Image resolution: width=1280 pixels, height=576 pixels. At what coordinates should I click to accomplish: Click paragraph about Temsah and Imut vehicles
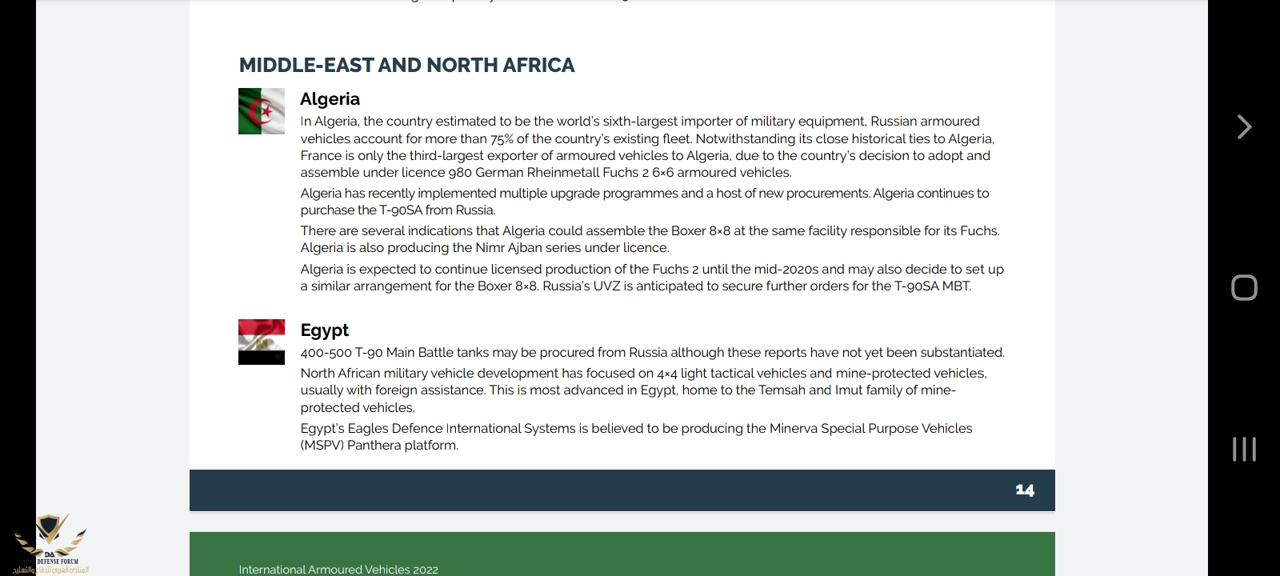(643, 390)
